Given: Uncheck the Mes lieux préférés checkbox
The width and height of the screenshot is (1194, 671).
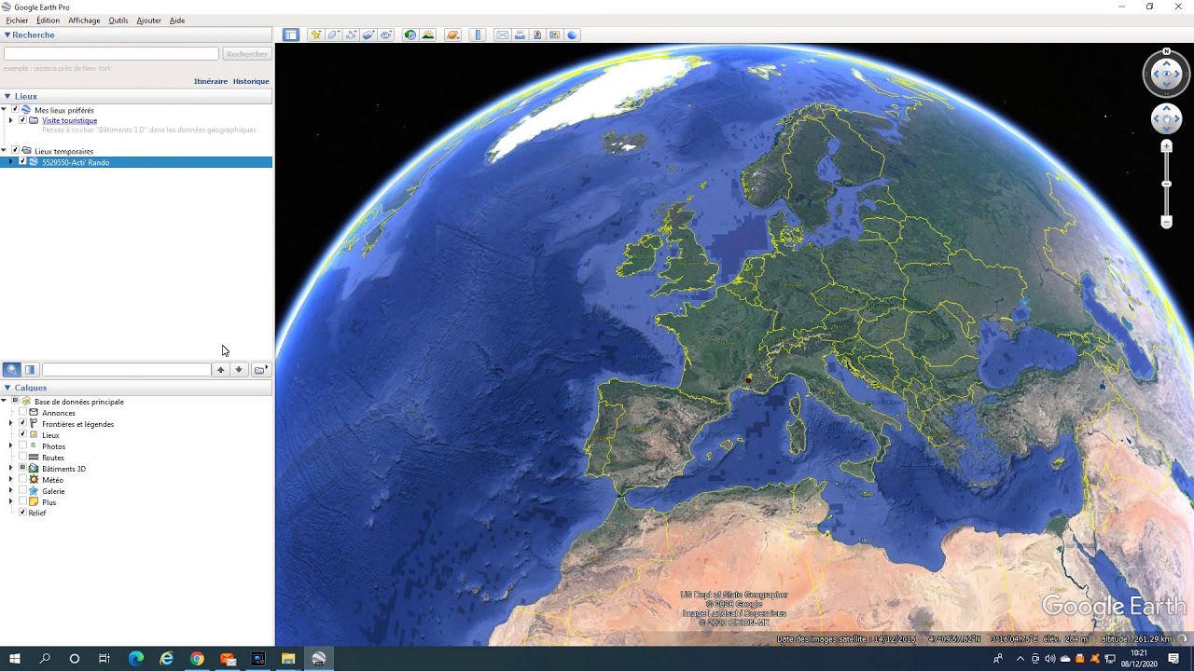Looking at the screenshot, I should pyautogui.click(x=15, y=110).
